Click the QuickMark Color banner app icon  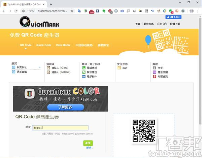30,94
